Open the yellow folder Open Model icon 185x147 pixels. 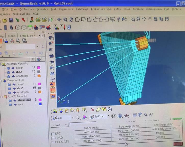pyautogui.click(x=5, y=20)
